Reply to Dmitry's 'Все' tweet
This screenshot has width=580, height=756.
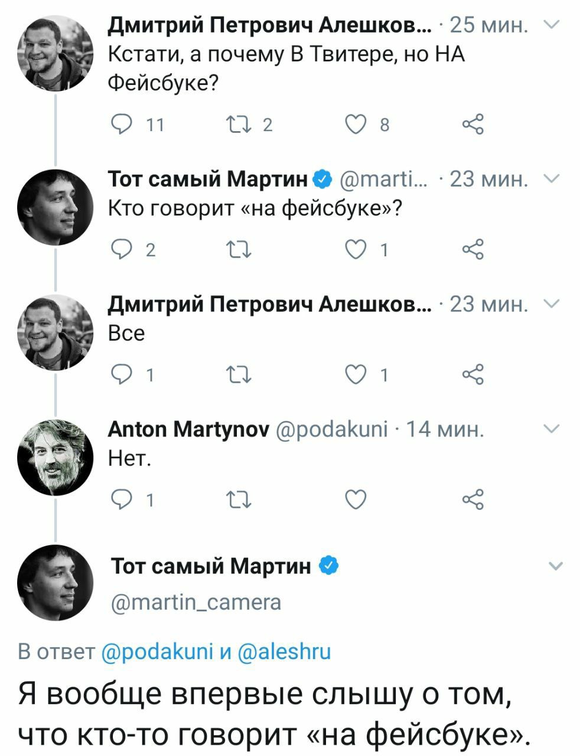(x=121, y=375)
